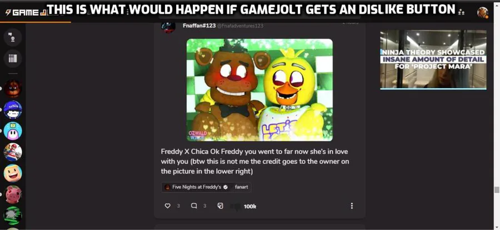Open comments on the fanart post

point(193,206)
